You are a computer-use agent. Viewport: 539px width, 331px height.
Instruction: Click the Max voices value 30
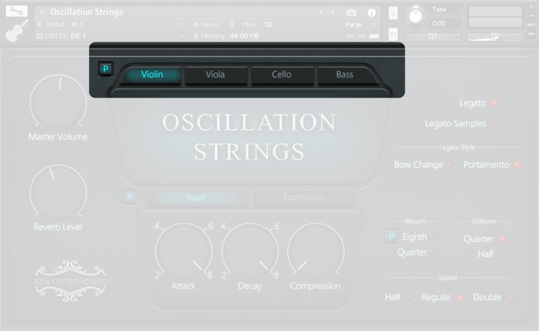[268, 25]
